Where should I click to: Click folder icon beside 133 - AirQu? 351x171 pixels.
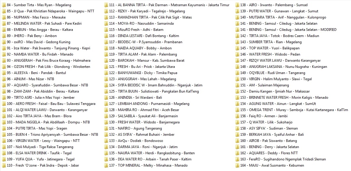point(106,140)
